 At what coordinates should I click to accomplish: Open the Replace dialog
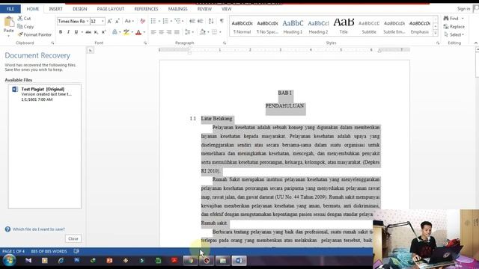coord(454,27)
